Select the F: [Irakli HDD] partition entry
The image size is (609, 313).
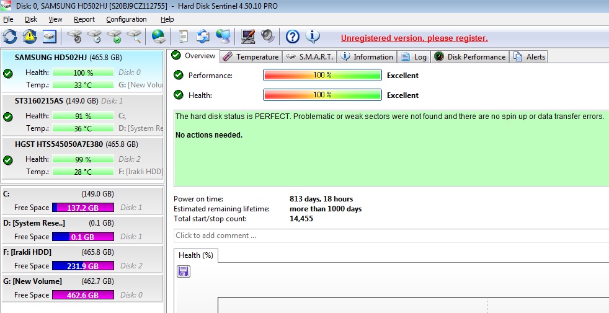point(82,258)
